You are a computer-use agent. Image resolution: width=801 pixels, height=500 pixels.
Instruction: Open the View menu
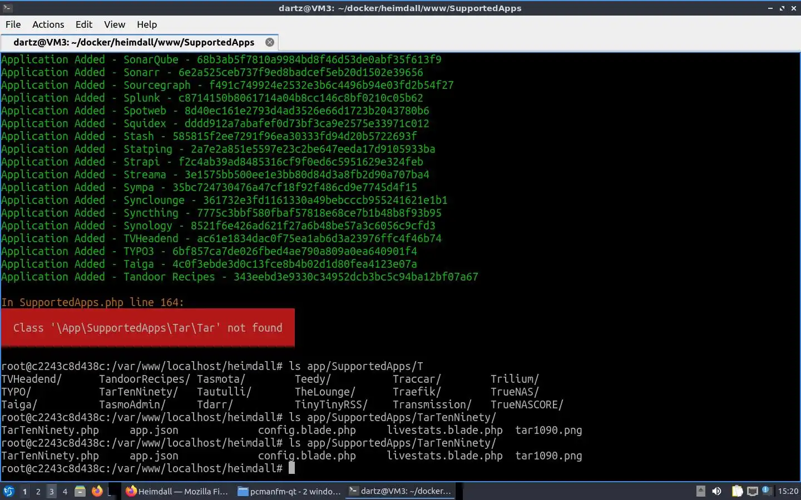click(114, 24)
